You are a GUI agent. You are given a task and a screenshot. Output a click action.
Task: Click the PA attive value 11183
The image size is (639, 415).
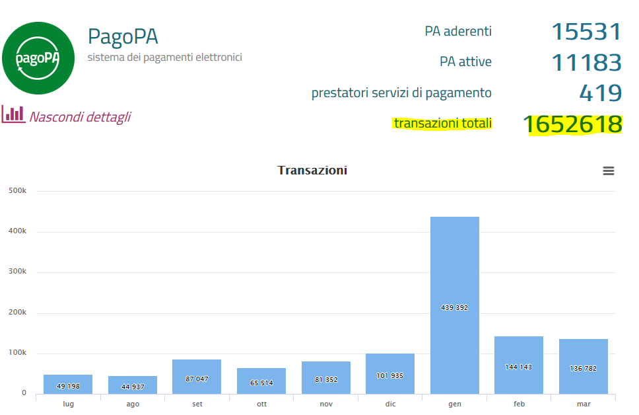pyautogui.click(x=586, y=62)
